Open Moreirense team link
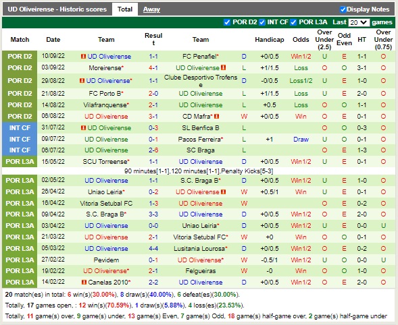This screenshot has width=398, height=325. pos(105,68)
